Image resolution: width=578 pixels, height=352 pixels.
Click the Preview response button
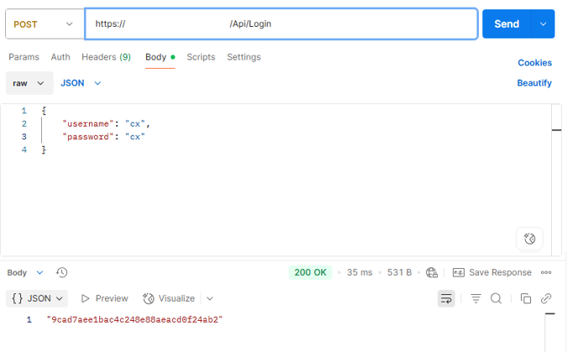click(x=104, y=298)
